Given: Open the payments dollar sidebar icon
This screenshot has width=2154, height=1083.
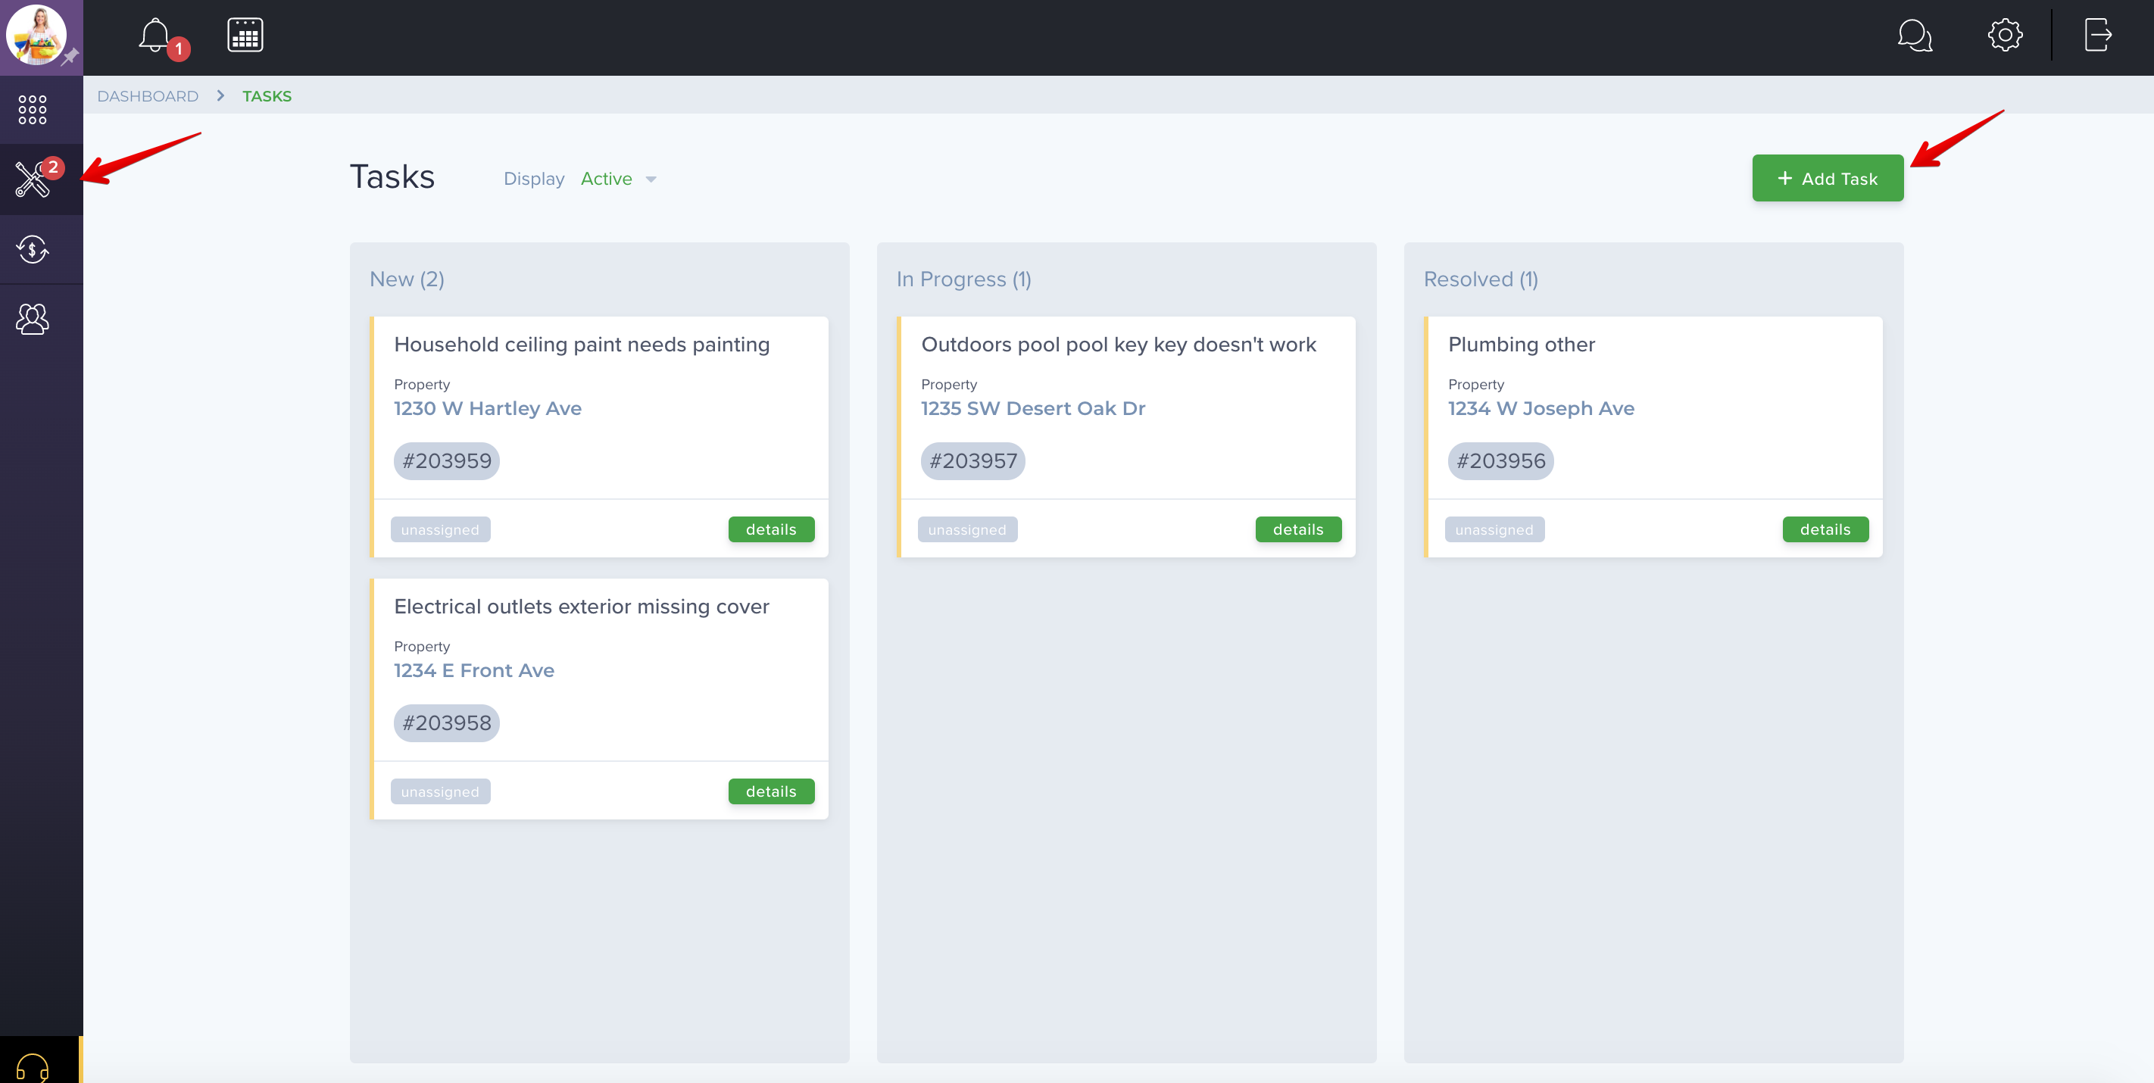Looking at the screenshot, I should [33, 249].
